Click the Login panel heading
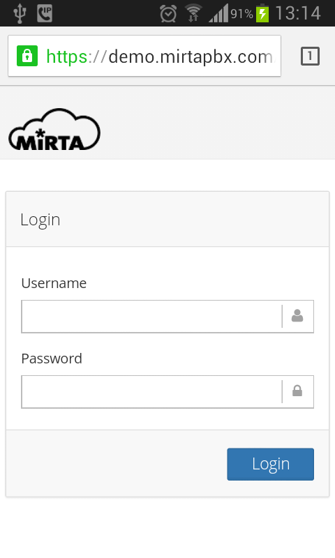 (x=40, y=220)
